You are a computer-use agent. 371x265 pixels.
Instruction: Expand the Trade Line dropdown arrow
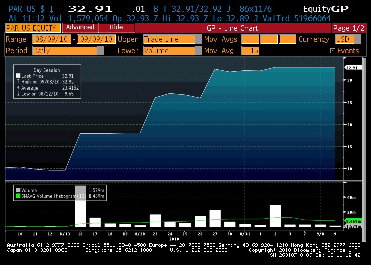[x=198, y=39]
